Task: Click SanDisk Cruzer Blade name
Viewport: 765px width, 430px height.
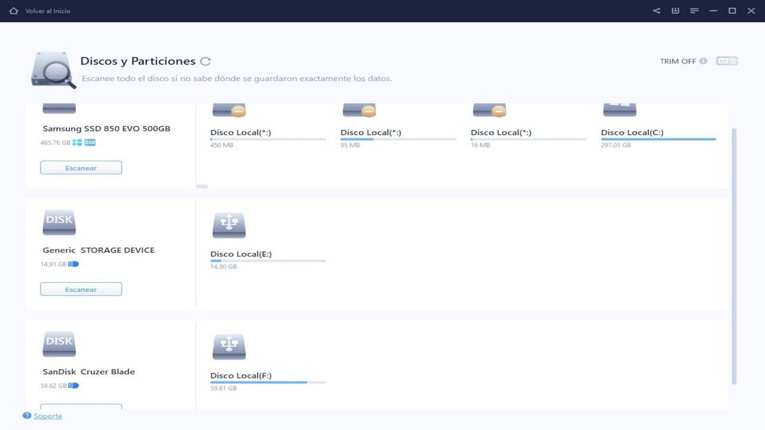Action: tap(89, 371)
